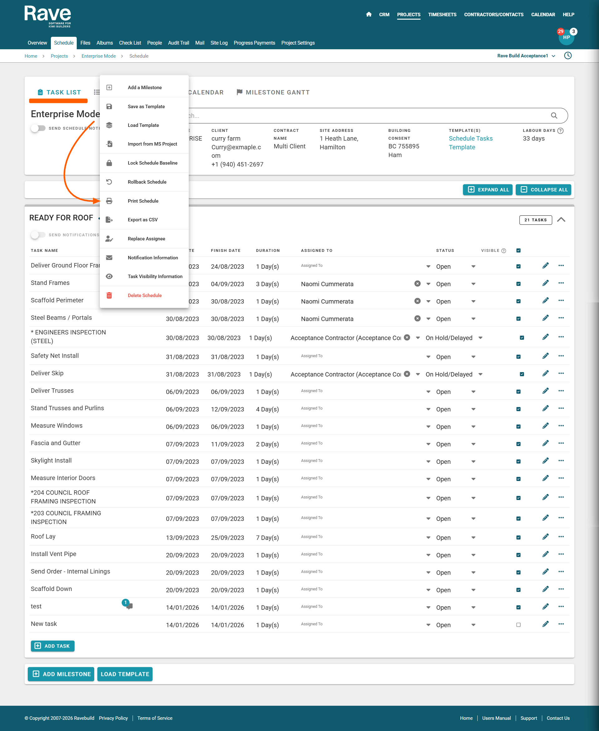
Task: Open three-dots menu for Scaffold Down task
Action: (561, 589)
